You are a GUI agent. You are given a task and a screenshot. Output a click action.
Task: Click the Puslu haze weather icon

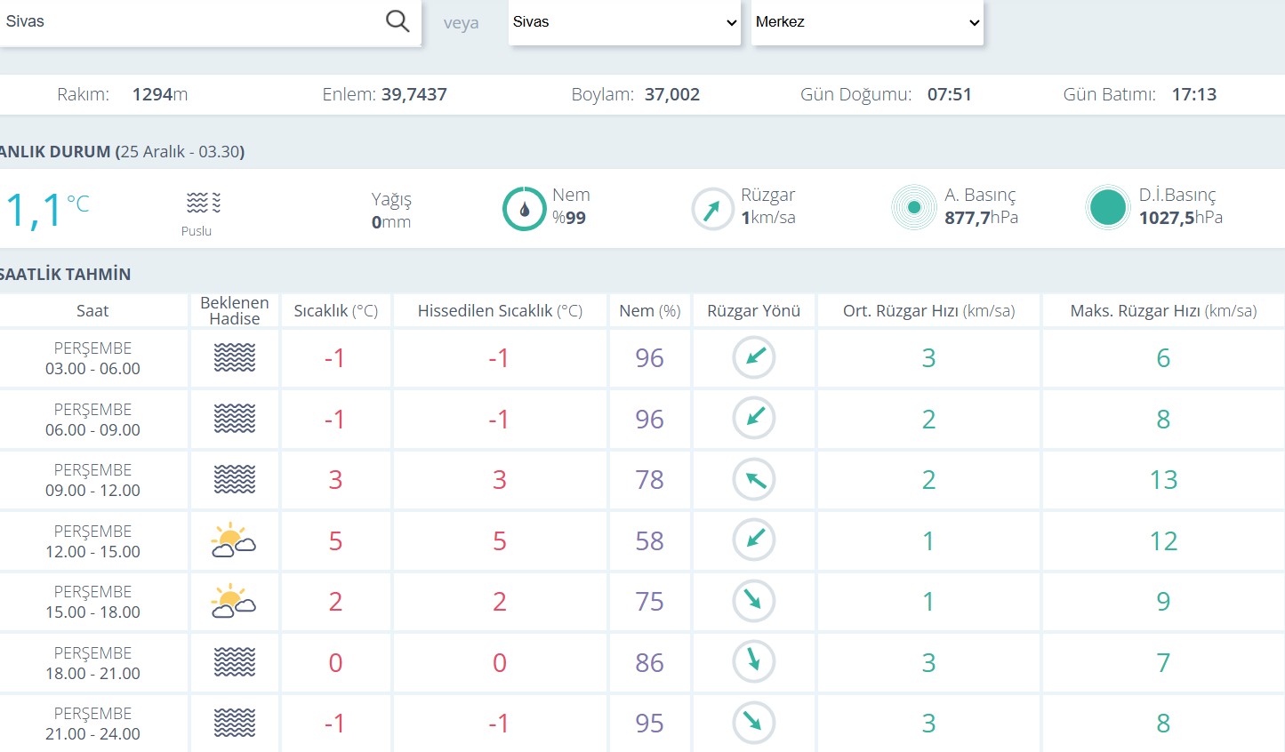pyautogui.click(x=203, y=204)
